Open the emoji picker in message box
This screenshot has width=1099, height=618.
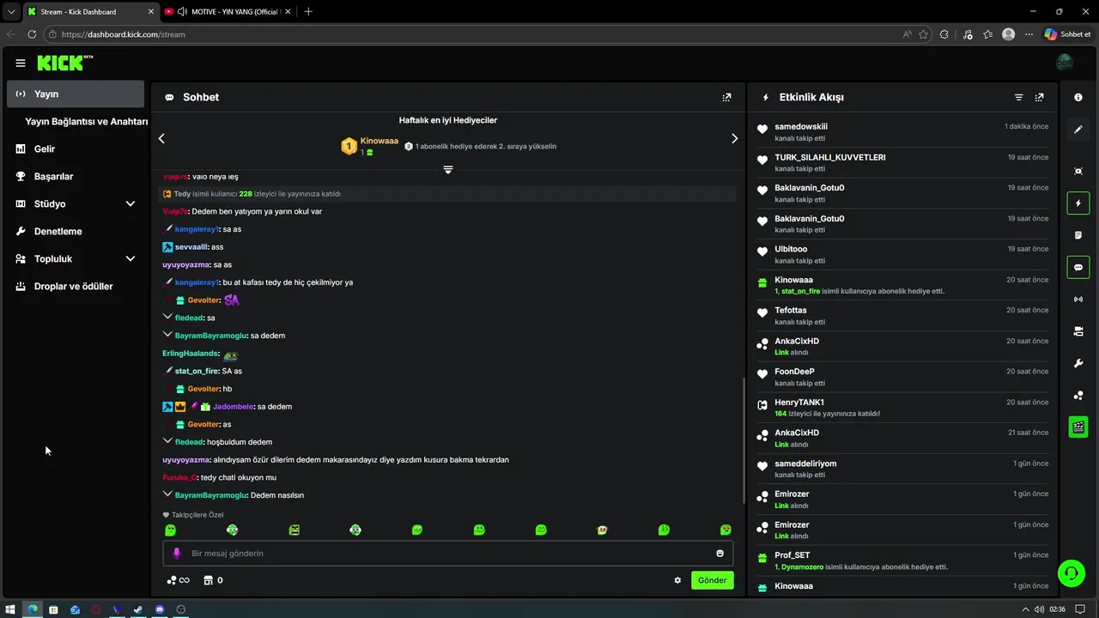pos(720,553)
